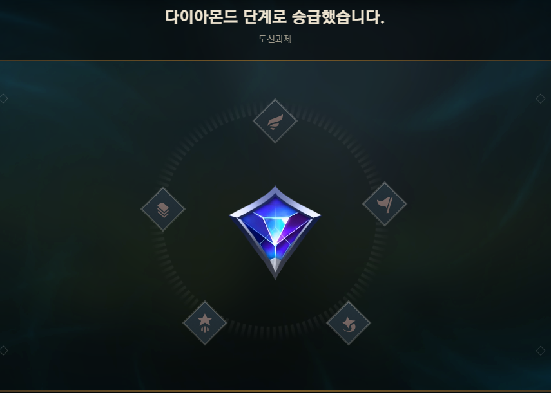The image size is (551, 393).
Task: Click ring segment between the two star icons
Action: pyautogui.click(x=275, y=332)
